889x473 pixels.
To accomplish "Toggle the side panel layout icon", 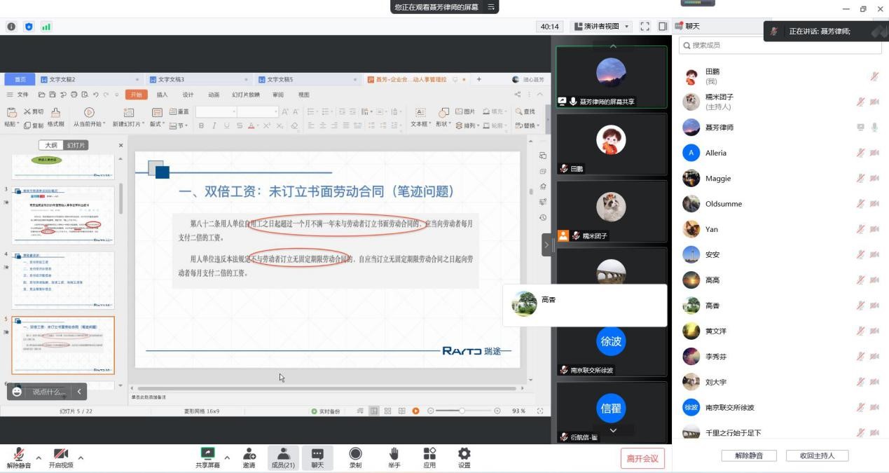I will coord(663,27).
